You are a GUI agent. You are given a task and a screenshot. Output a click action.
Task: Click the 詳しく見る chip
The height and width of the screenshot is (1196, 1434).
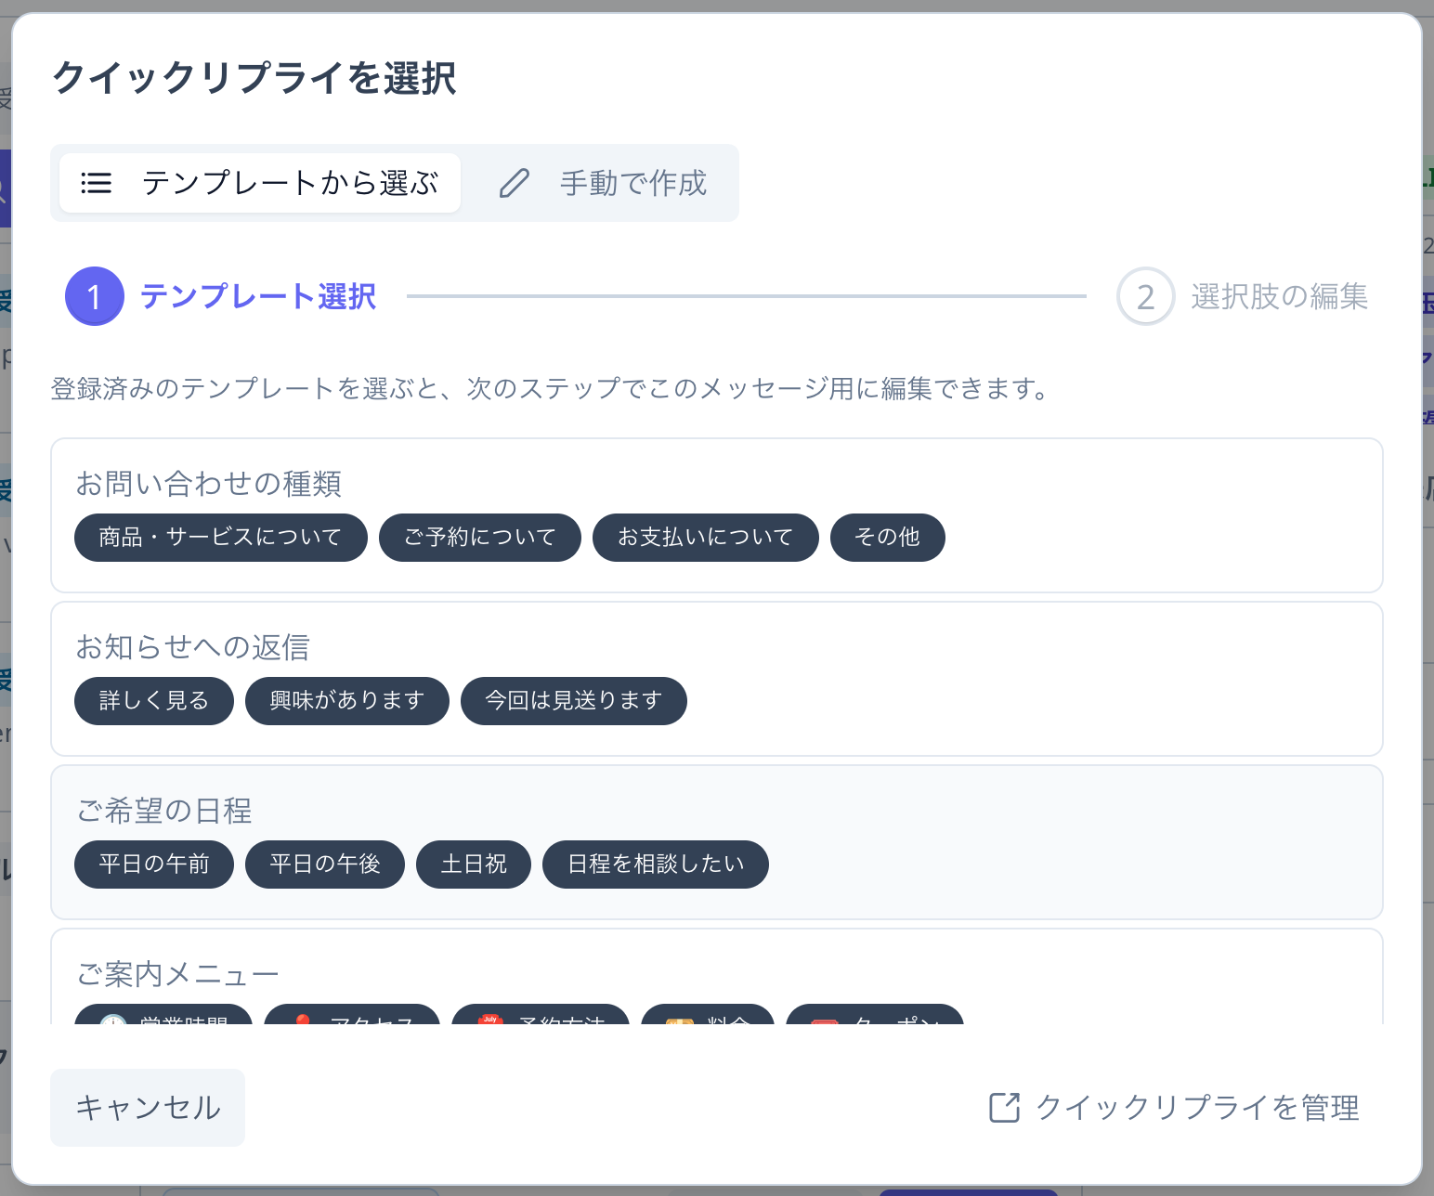(154, 701)
